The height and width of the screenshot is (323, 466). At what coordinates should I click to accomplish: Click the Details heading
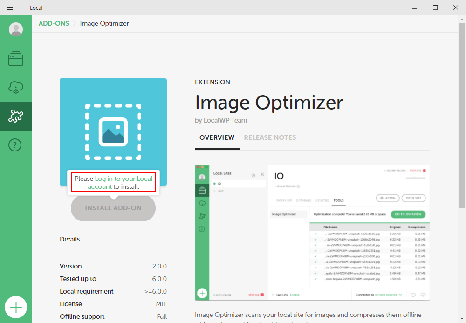click(x=70, y=239)
